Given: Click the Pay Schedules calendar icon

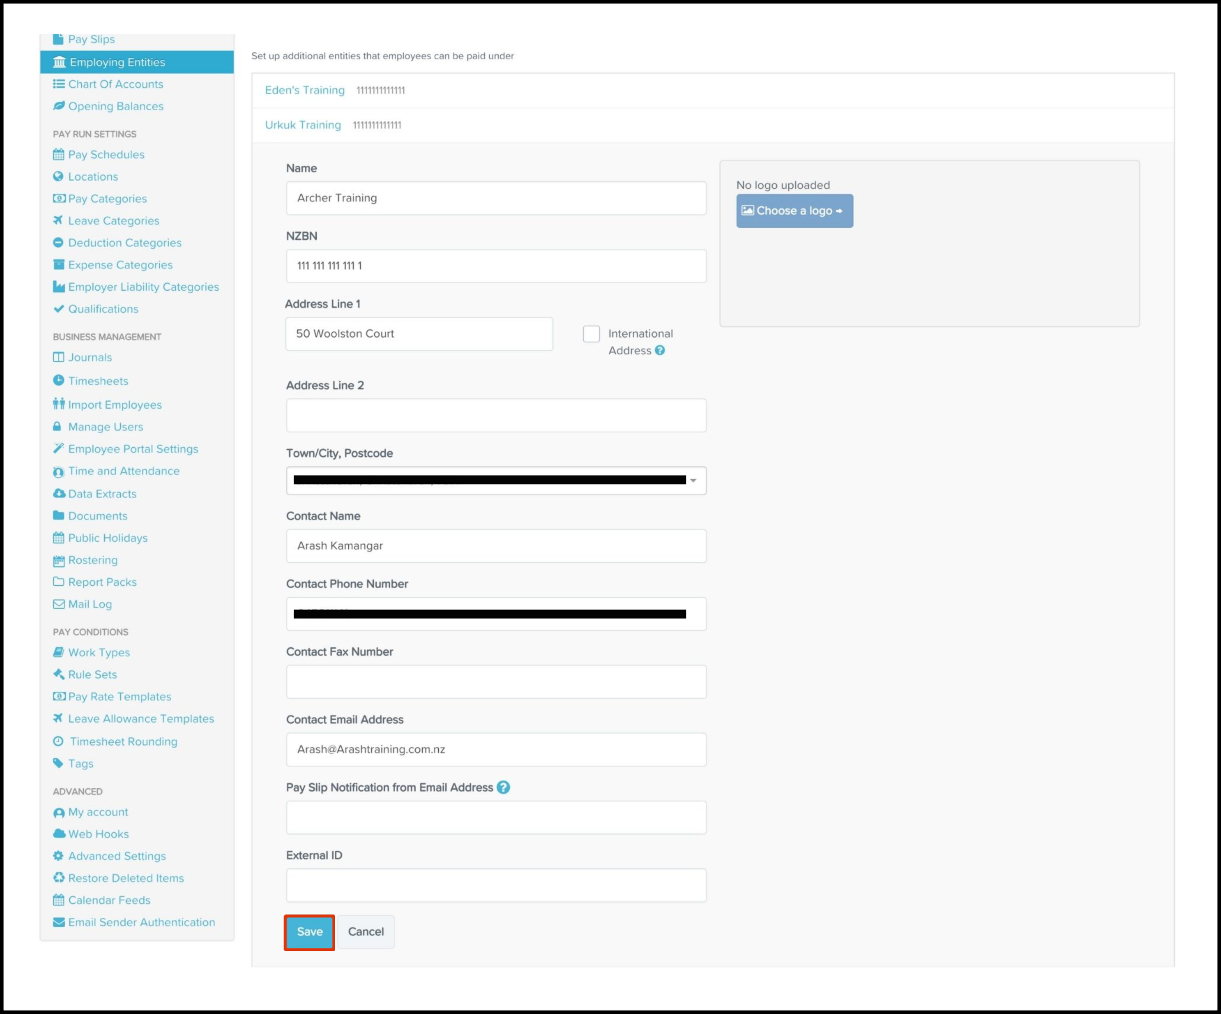Looking at the screenshot, I should pos(58,155).
